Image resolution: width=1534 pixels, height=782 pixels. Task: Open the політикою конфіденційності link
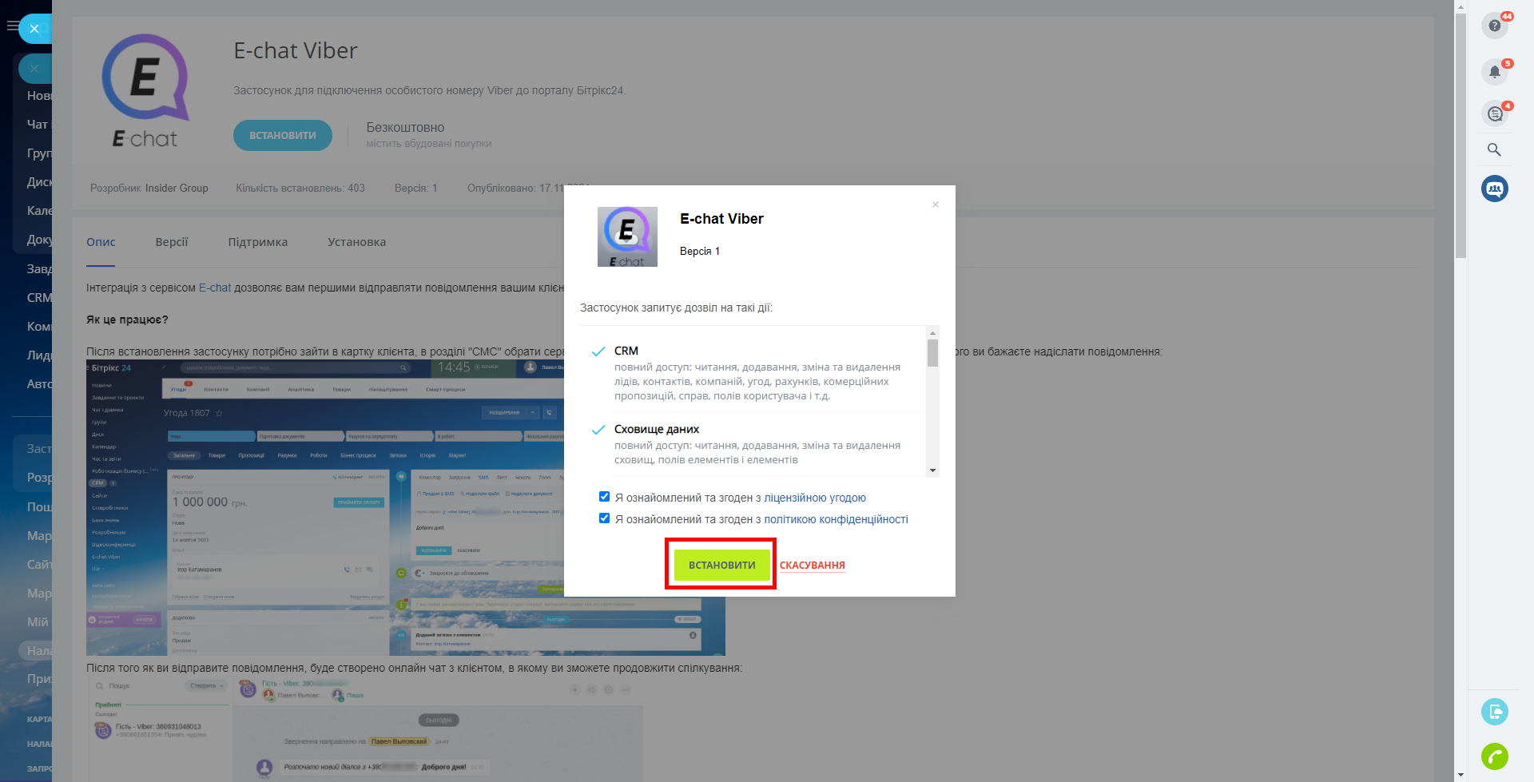click(x=836, y=519)
